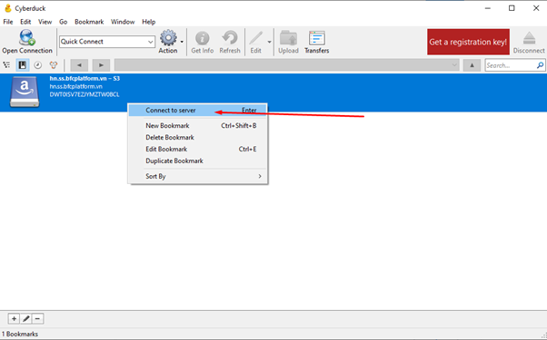Expand the Edit tool dropdown arrow
547x340 pixels.
point(269,42)
